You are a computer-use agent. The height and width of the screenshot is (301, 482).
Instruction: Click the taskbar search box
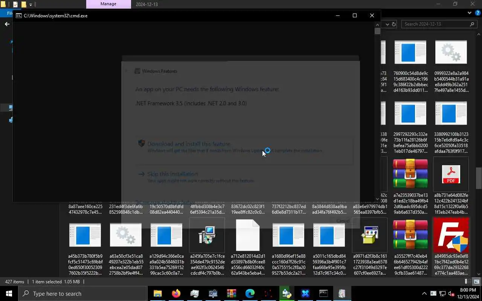(82, 293)
